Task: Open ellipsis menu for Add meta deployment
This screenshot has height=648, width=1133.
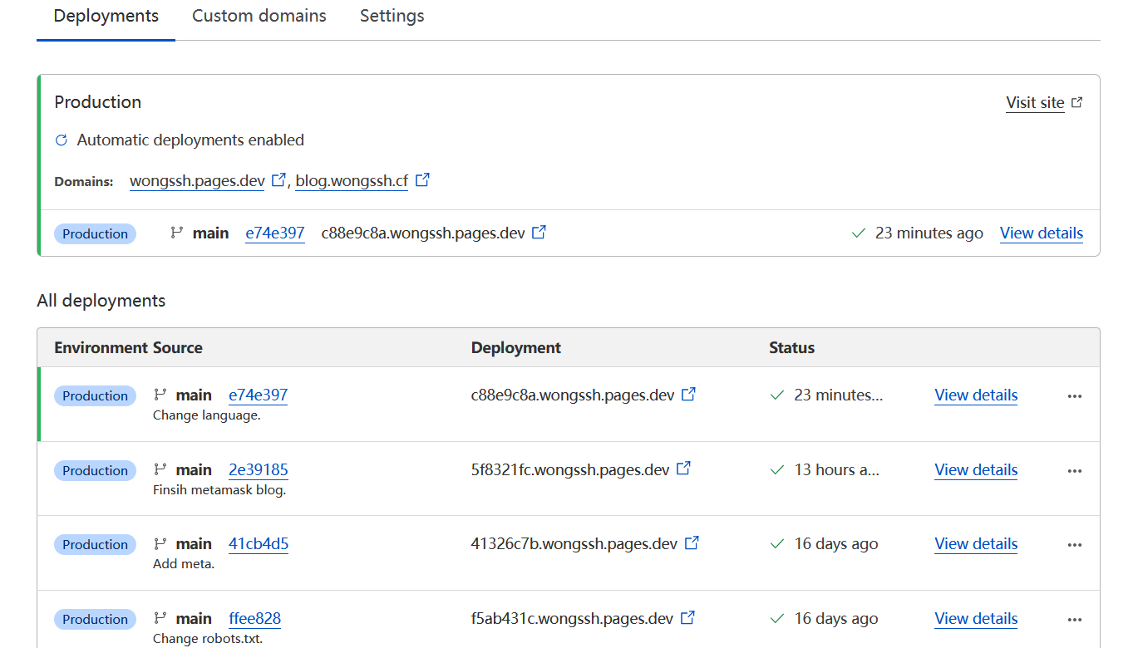Action: 1074,545
